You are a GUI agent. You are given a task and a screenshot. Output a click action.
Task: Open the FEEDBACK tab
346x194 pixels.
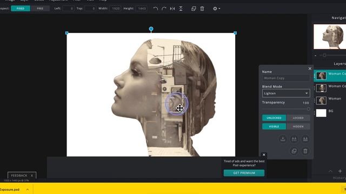click(19, 176)
